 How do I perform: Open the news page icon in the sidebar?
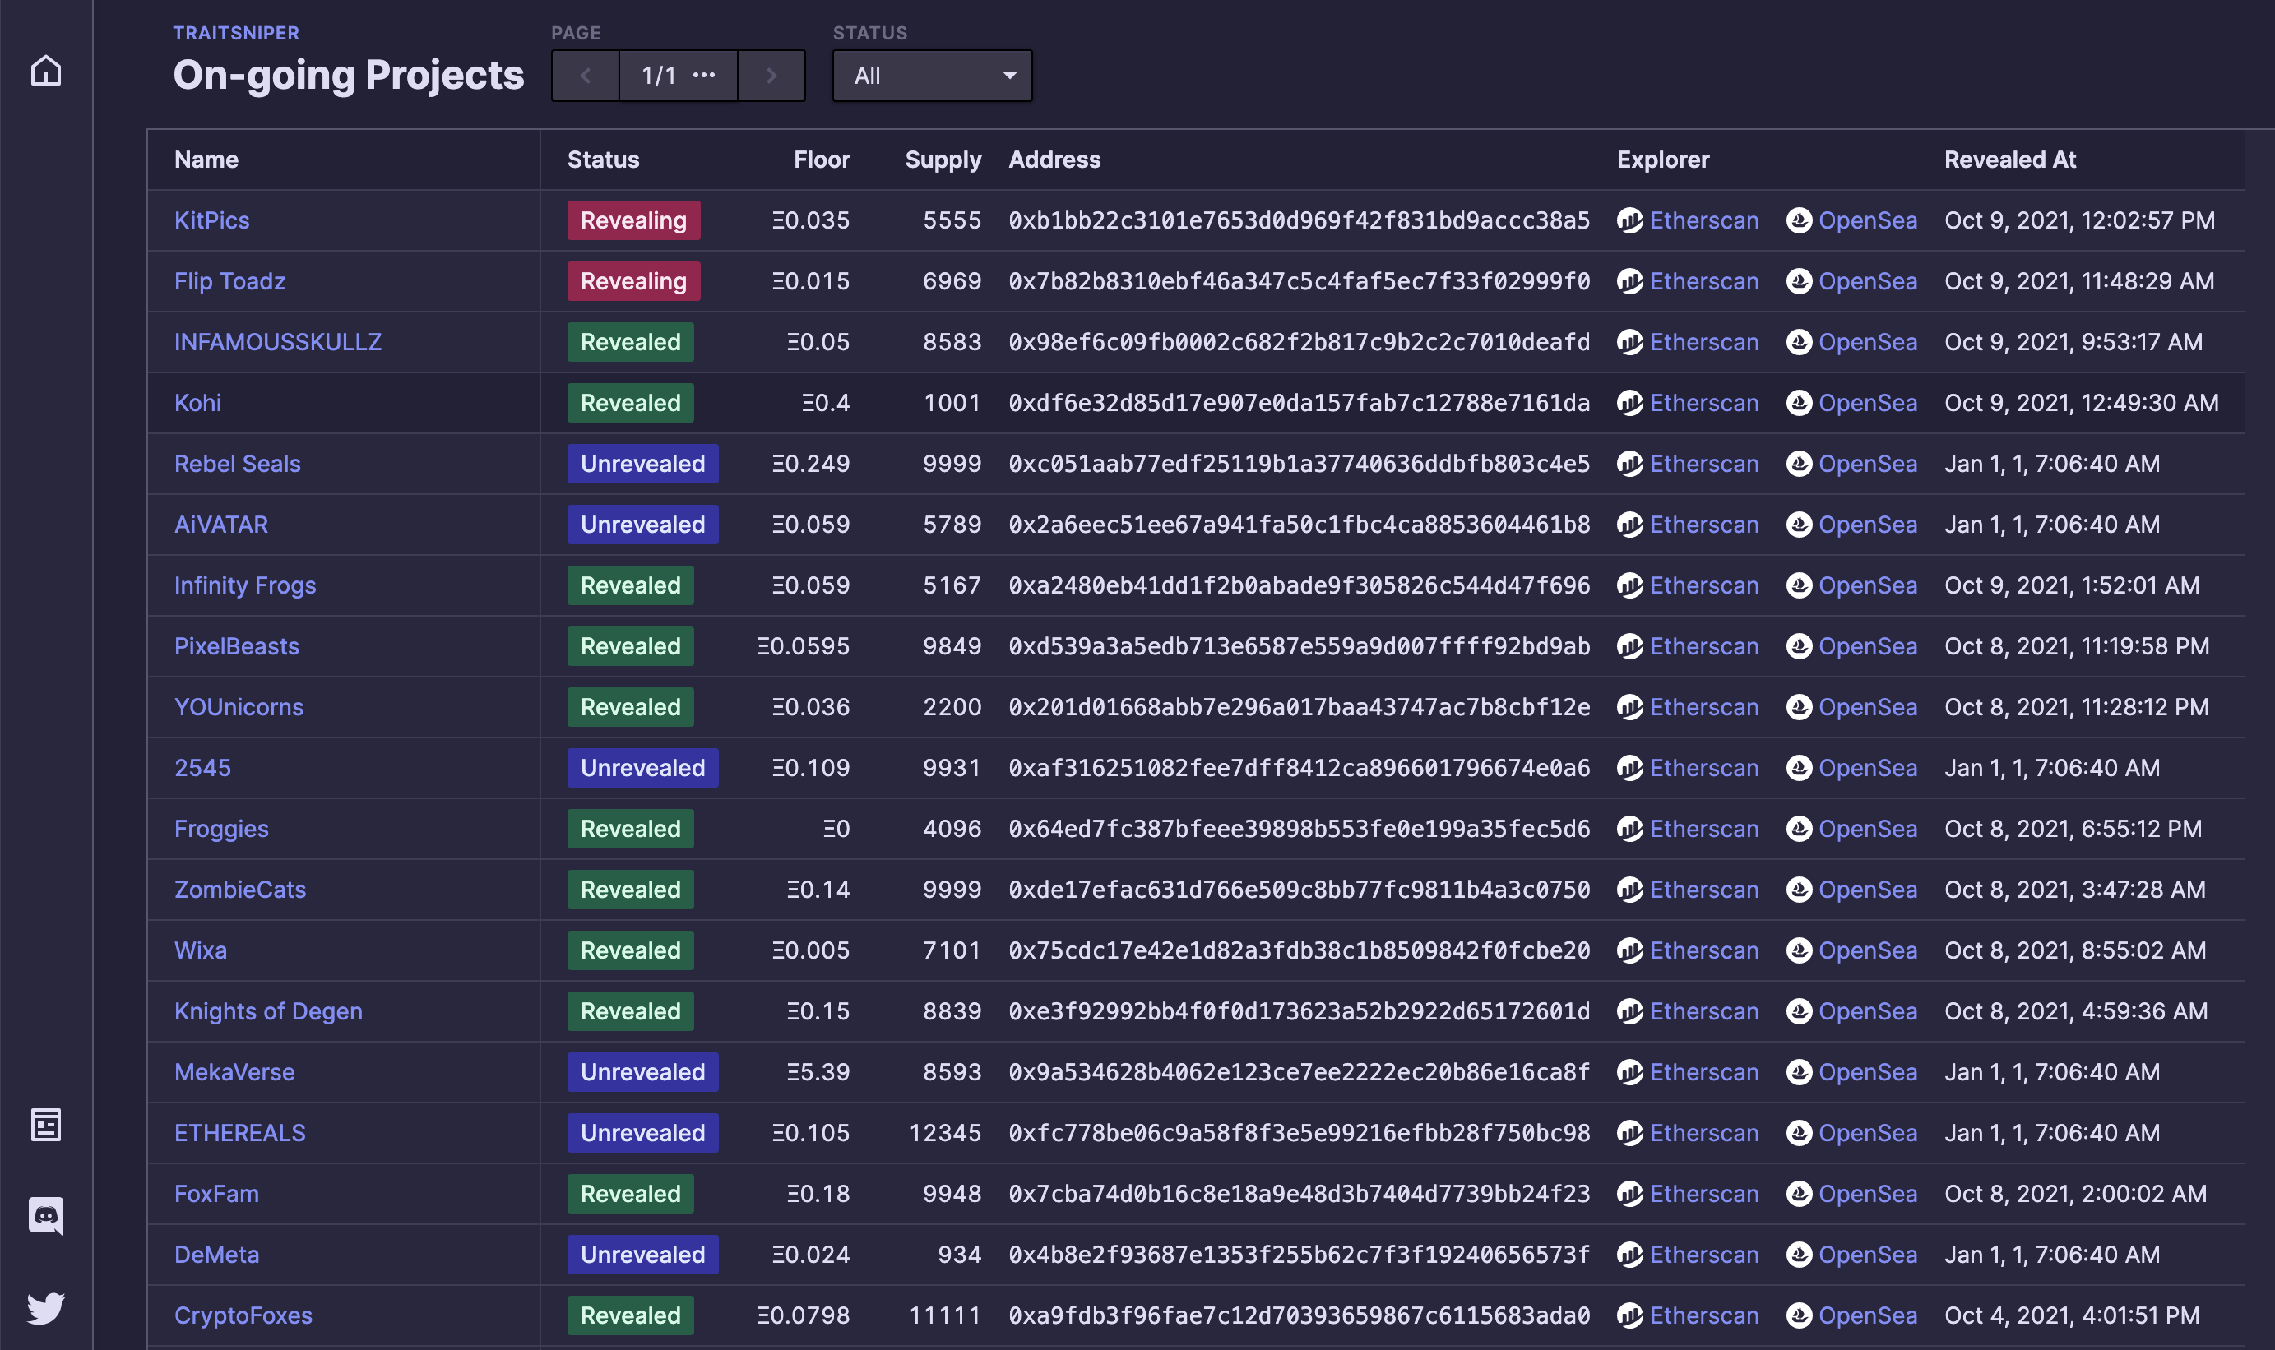pos(45,1125)
